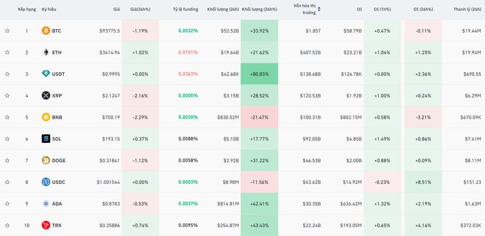Click the BNB -3.21% OI cell
485x236 pixels.
tap(423, 117)
